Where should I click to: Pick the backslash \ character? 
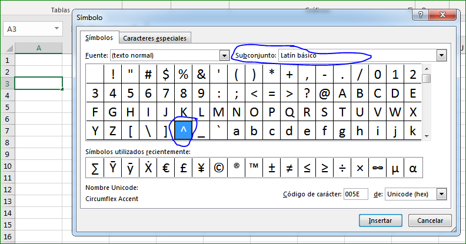click(148, 130)
